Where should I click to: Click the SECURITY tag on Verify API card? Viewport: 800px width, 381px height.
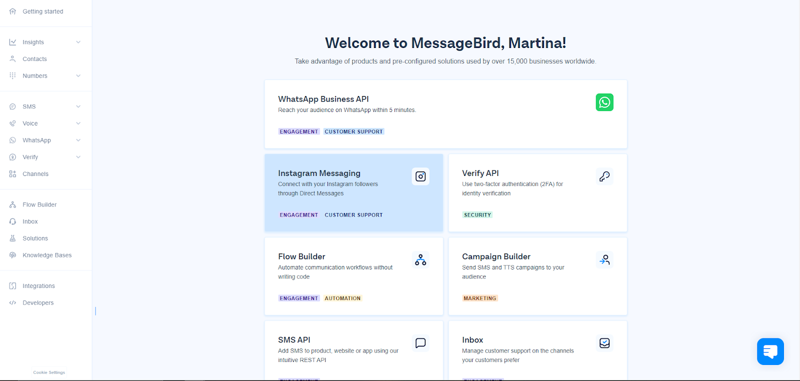tap(477, 215)
